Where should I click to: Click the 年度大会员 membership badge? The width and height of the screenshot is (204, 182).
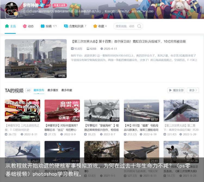[60, 5]
